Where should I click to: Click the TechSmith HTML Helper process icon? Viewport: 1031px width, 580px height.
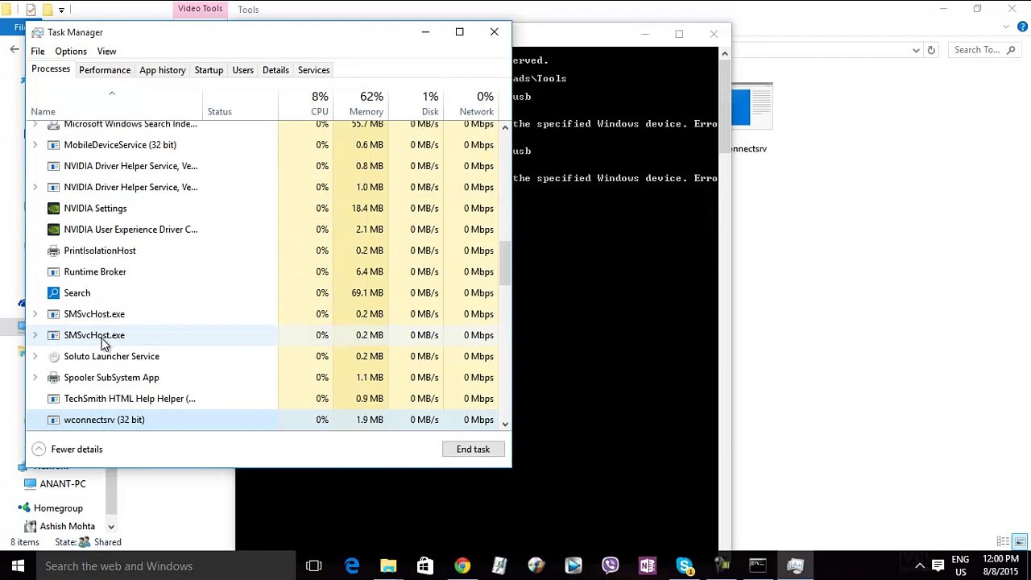tap(53, 399)
